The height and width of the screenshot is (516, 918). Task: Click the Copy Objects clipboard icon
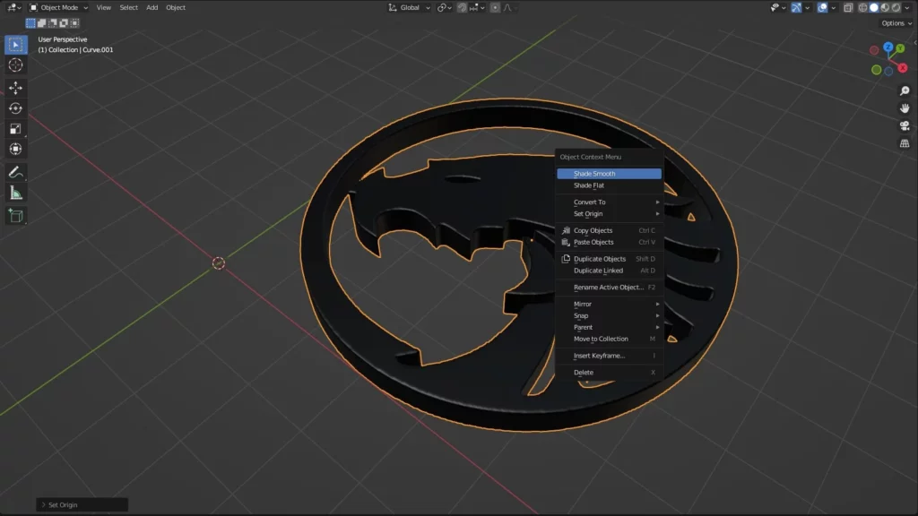point(566,230)
